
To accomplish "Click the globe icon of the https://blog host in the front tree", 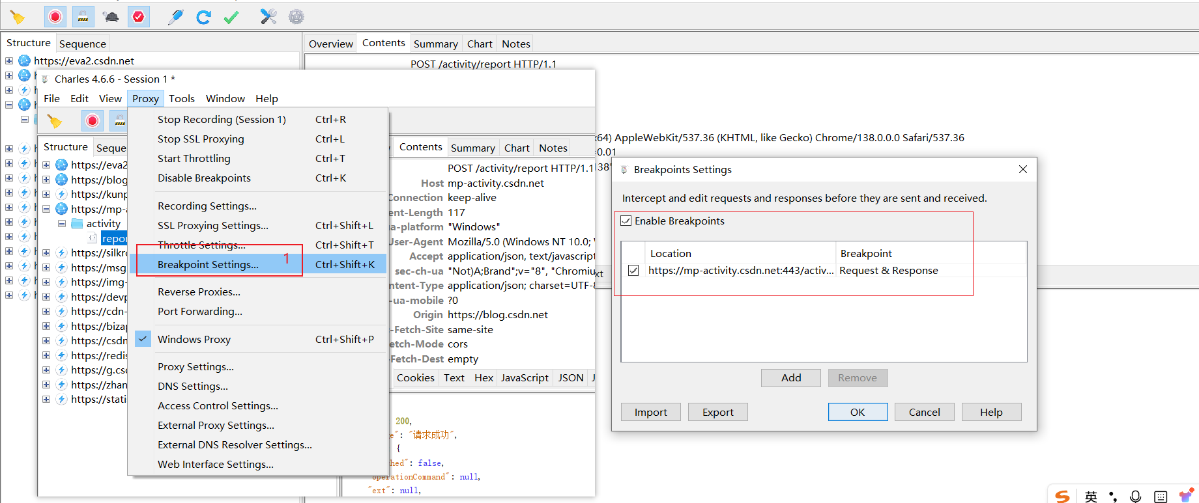I will point(62,180).
